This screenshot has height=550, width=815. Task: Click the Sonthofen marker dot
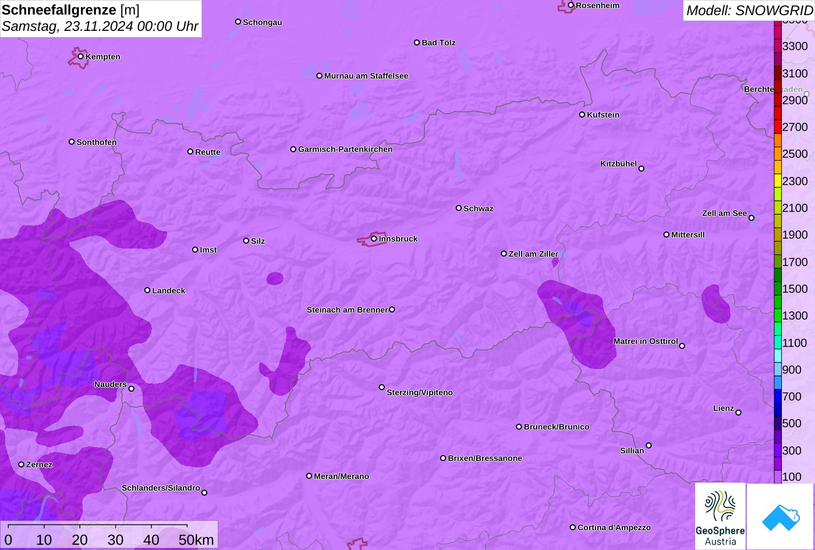pos(72,142)
